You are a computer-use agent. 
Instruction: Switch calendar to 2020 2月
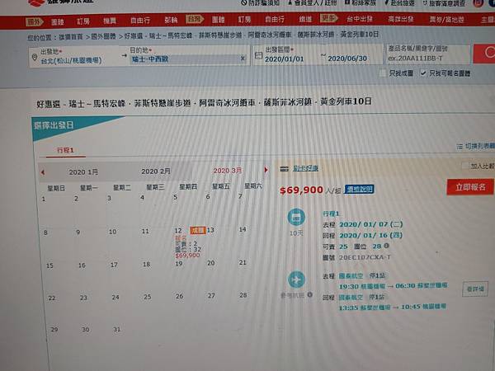tap(156, 171)
